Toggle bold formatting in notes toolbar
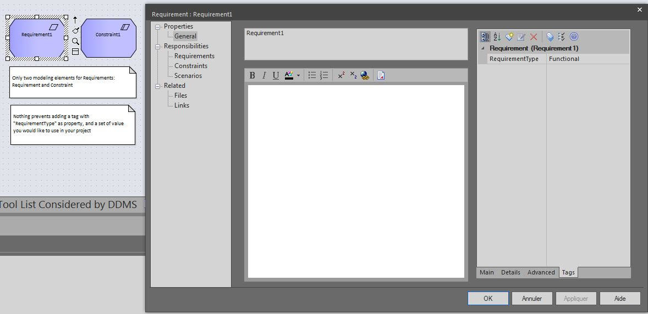The width and height of the screenshot is (648, 314). [252, 75]
